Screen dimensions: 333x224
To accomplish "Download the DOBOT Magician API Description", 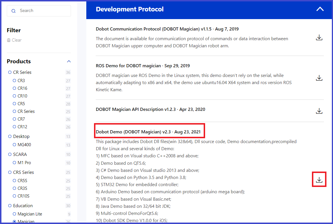I will 319,111.
